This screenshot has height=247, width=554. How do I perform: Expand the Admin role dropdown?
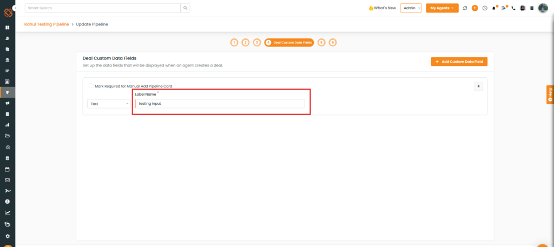coord(411,8)
